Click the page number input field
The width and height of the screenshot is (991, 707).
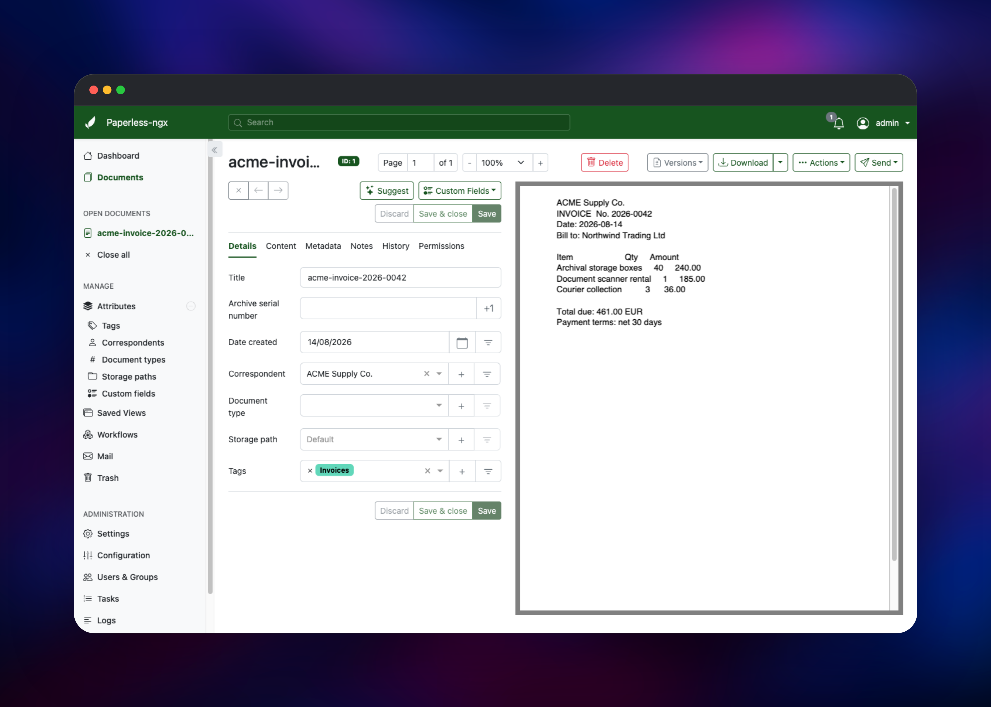(420, 163)
